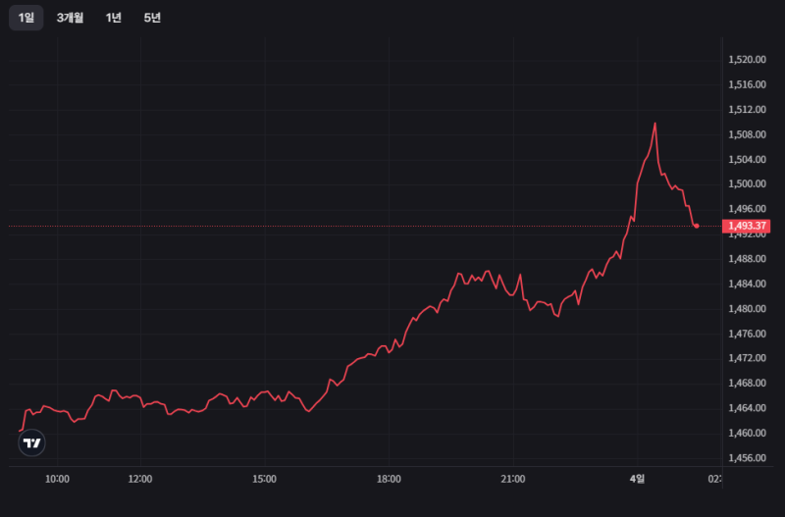Click the 1,520.00 price axis label
This screenshot has height=517, width=785.
click(x=747, y=60)
